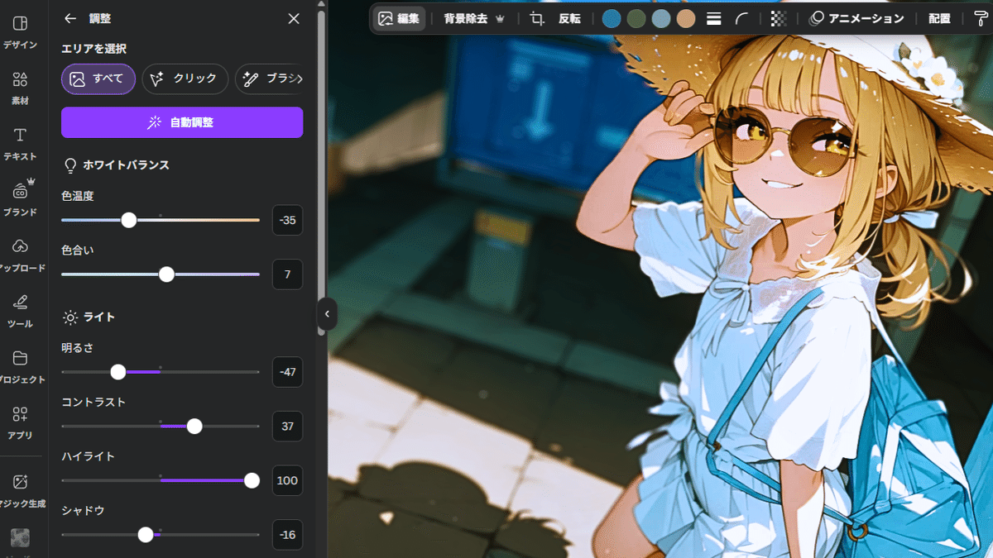Click the コントラスト slider handle
993x558 pixels.
[x=194, y=427]
